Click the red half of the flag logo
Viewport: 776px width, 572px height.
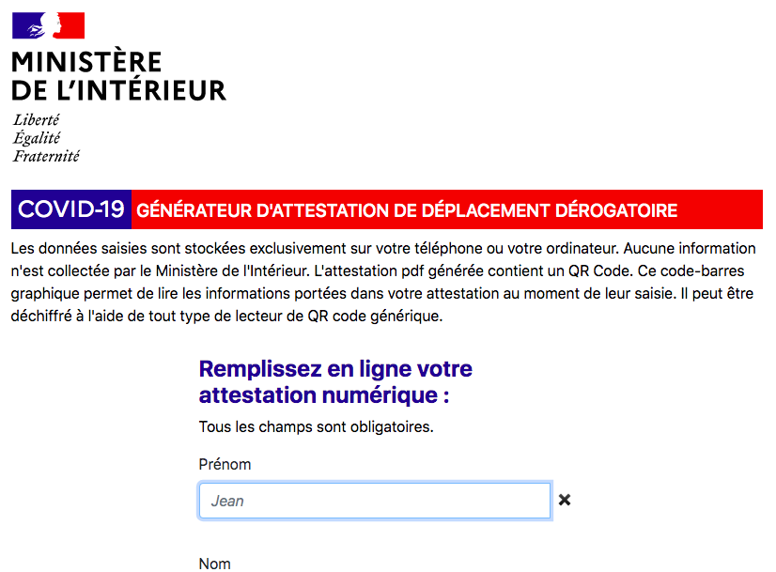(x=70, y=25)
